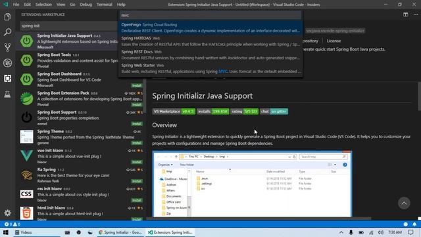Open the Search view in activity bar
Viewport: 421px width, 237px height.
(x=7, y=32)
